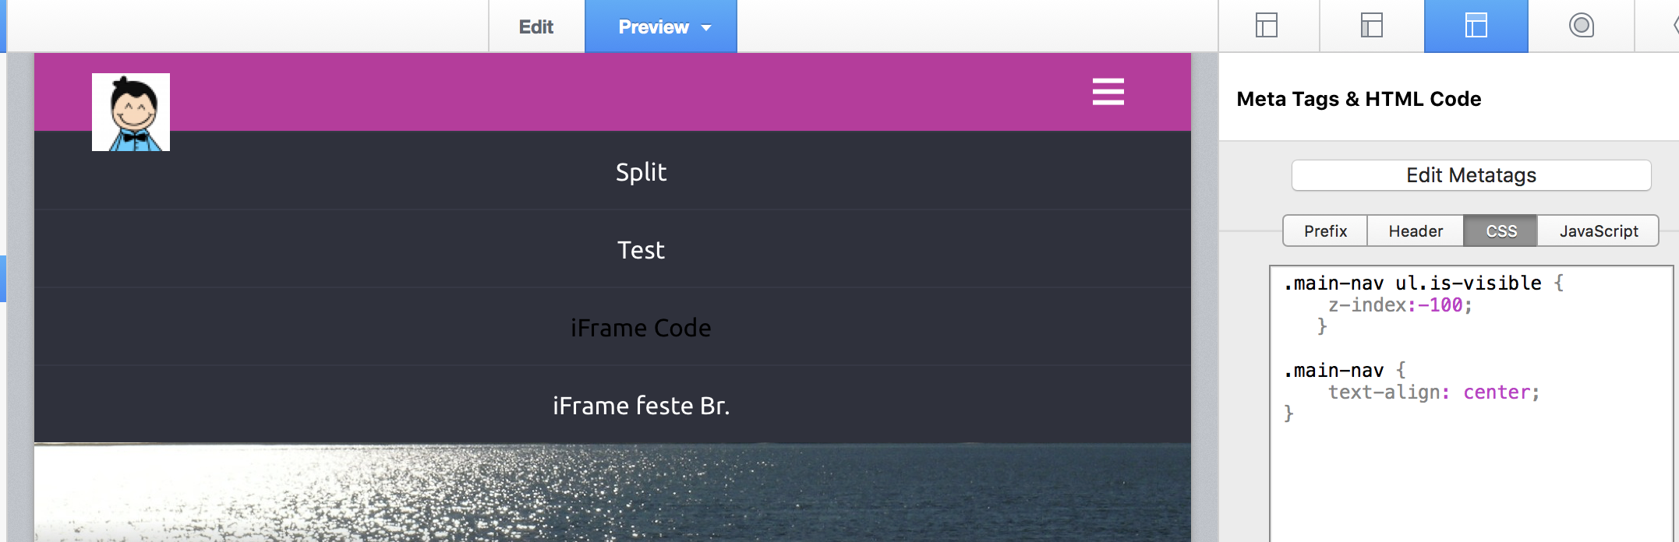
Task: Select the CSS code tab
Action: (x=1501, y=231)
